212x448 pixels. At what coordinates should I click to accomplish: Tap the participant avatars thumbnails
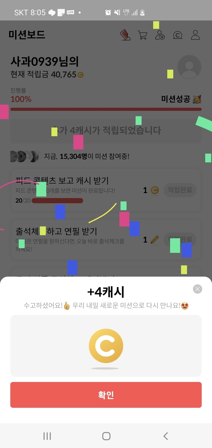[x=25, y=156]
